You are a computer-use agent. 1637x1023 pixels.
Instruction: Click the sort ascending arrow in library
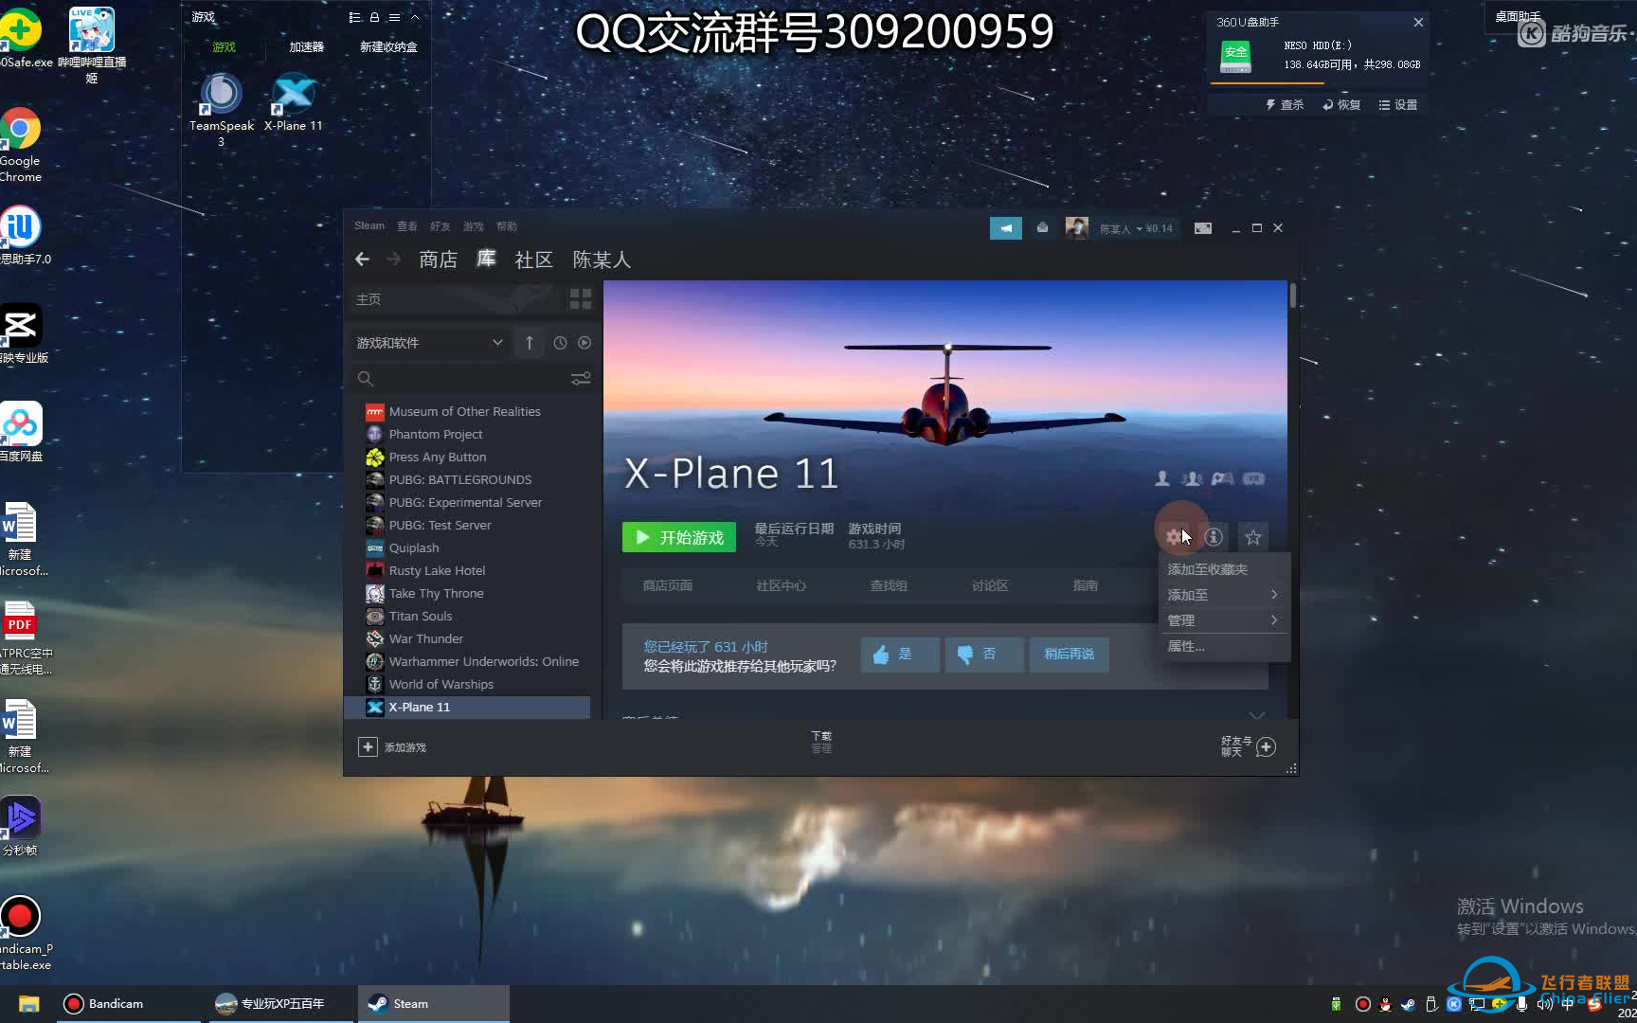pos(530,343)
